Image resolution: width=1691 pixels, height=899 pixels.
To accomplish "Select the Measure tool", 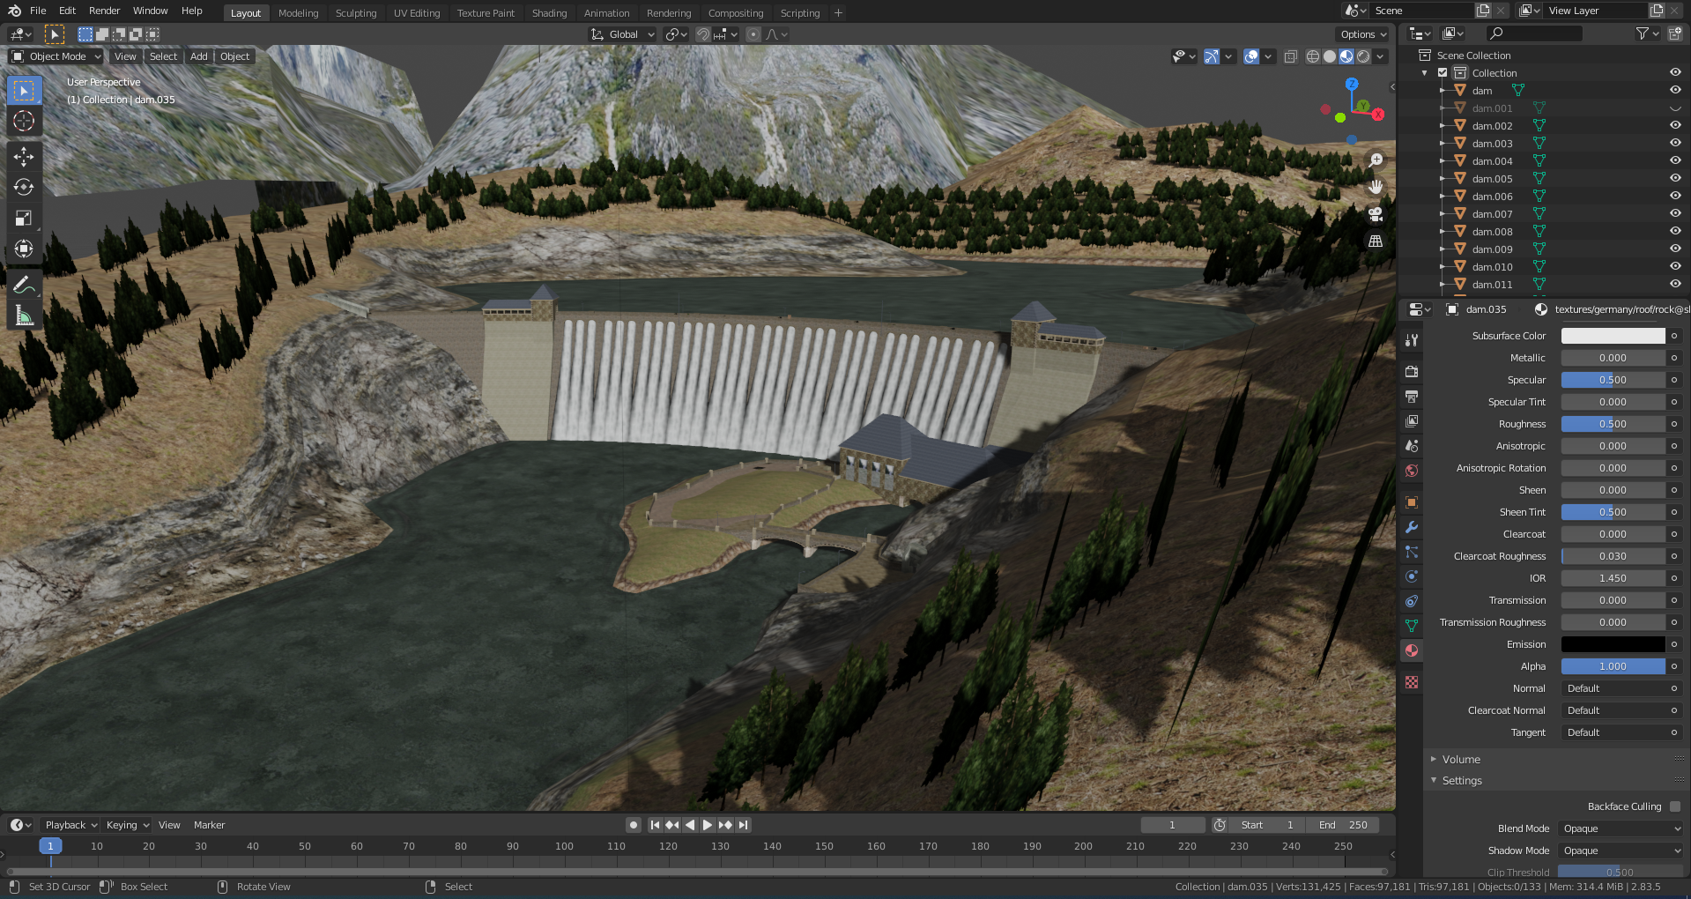I will click(x=24, y=316).
